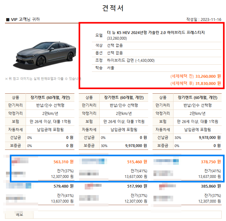Click the 517,990 원 monthly payment
This screenshot has height=221, width=226.
pos(137,186)
